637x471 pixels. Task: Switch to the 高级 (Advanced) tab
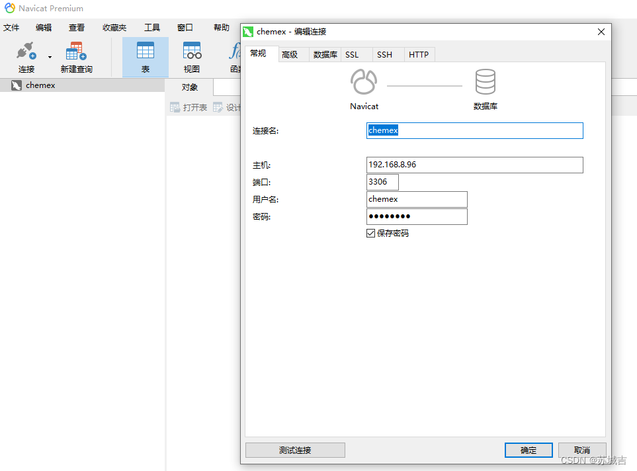(x=292, y=54)
